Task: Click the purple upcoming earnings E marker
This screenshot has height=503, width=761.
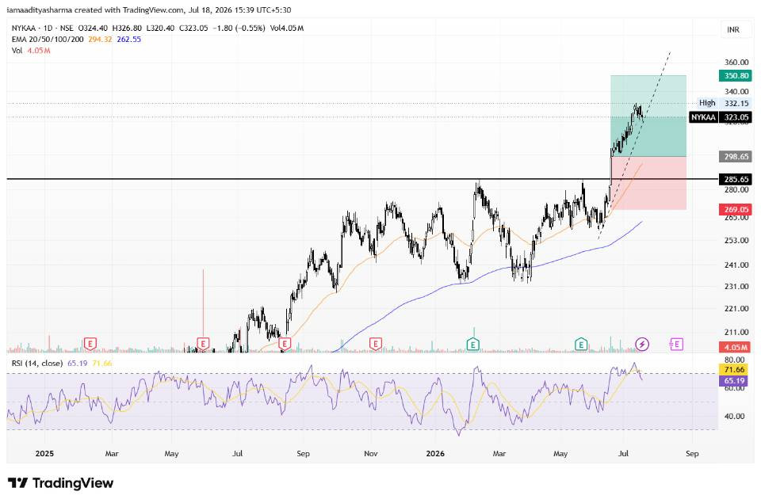Action: [676, 345]
